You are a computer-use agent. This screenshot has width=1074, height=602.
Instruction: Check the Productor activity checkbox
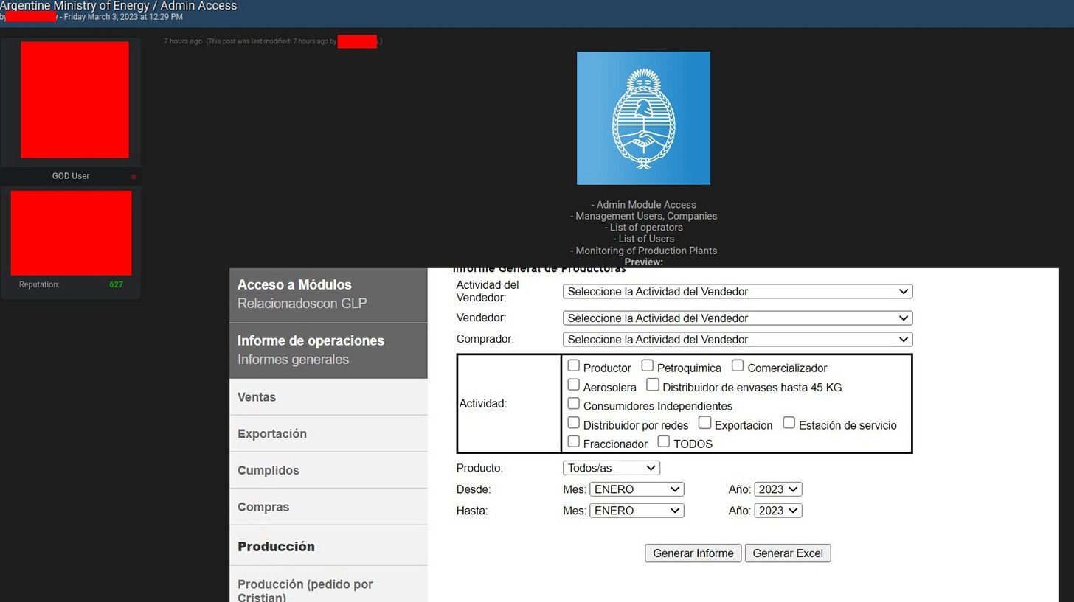click(573, 365)
